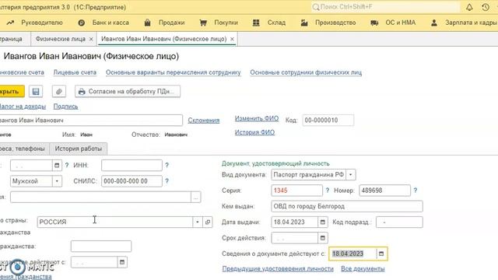Click the Зарплата и кадры person icon
Screen dimensions: 498x280
(x=434, y=23)
